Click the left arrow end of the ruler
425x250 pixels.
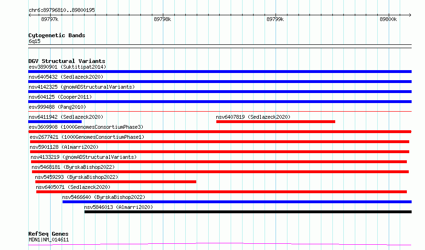30,15
